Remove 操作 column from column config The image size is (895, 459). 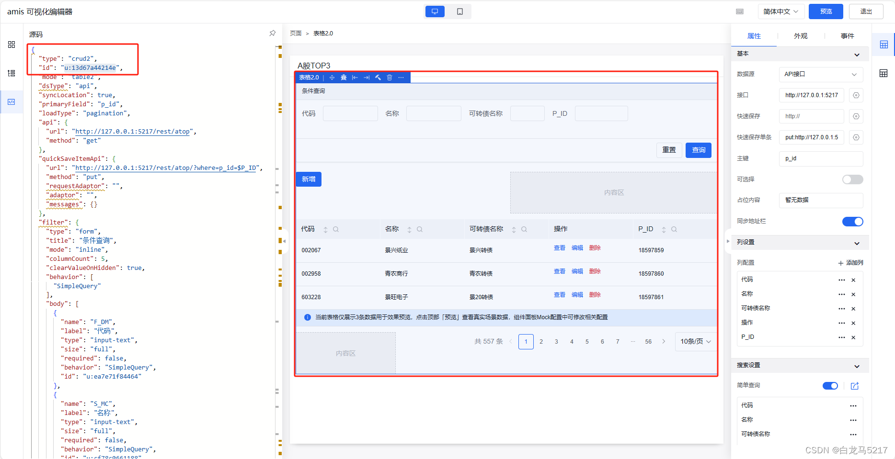coord(853,323)
